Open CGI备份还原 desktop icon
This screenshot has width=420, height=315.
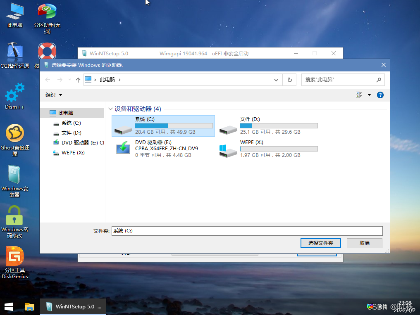[x=15, y=55]
